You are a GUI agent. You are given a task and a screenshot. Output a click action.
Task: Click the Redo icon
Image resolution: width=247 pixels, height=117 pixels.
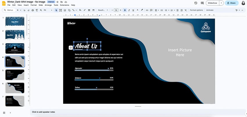click(x=28, y=10)
